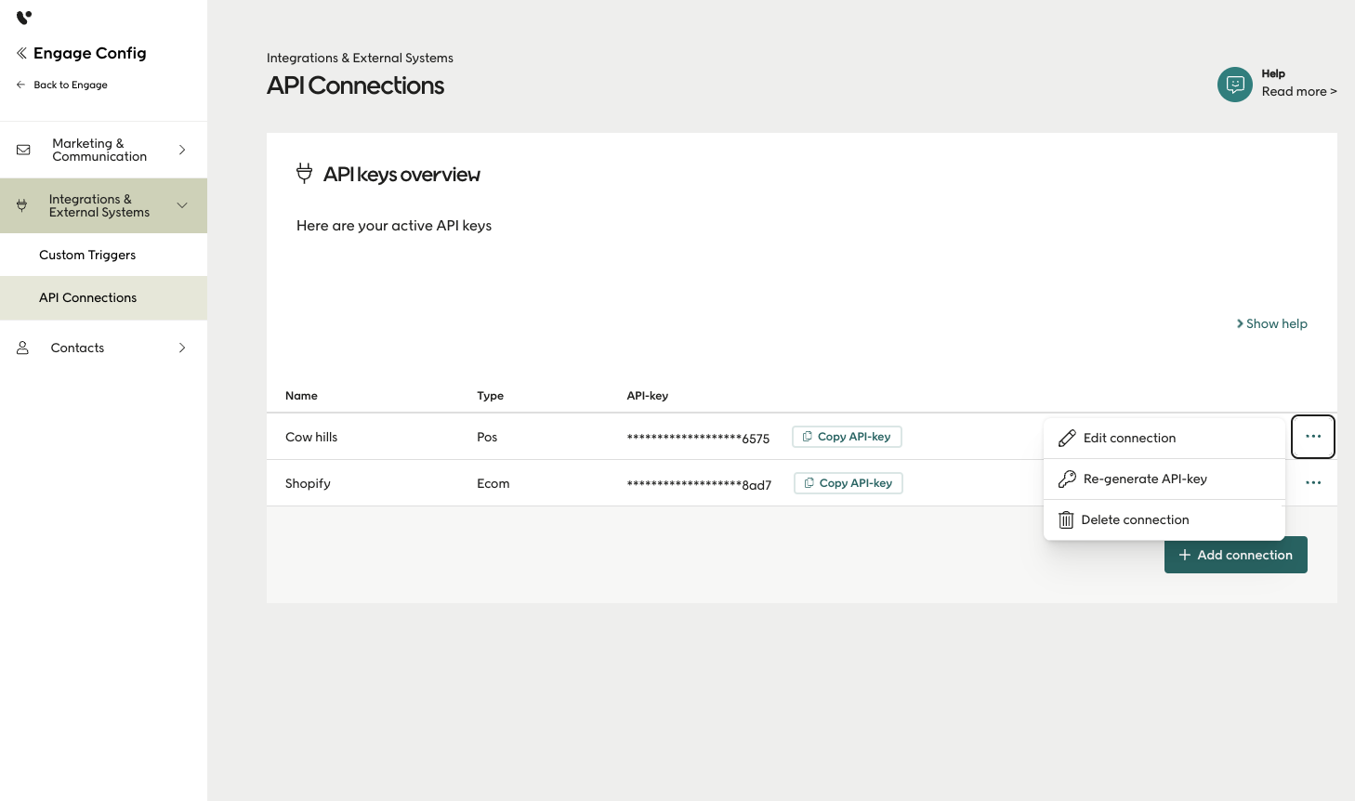This screenshot has height=801, width=1355.
Task: Click the Add connection button
Action: [1236, 554]
